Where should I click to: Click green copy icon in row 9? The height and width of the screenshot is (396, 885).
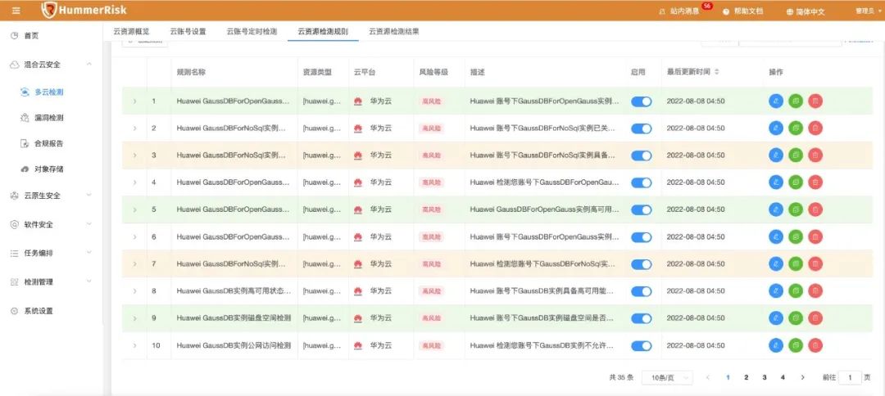(796, 317)
